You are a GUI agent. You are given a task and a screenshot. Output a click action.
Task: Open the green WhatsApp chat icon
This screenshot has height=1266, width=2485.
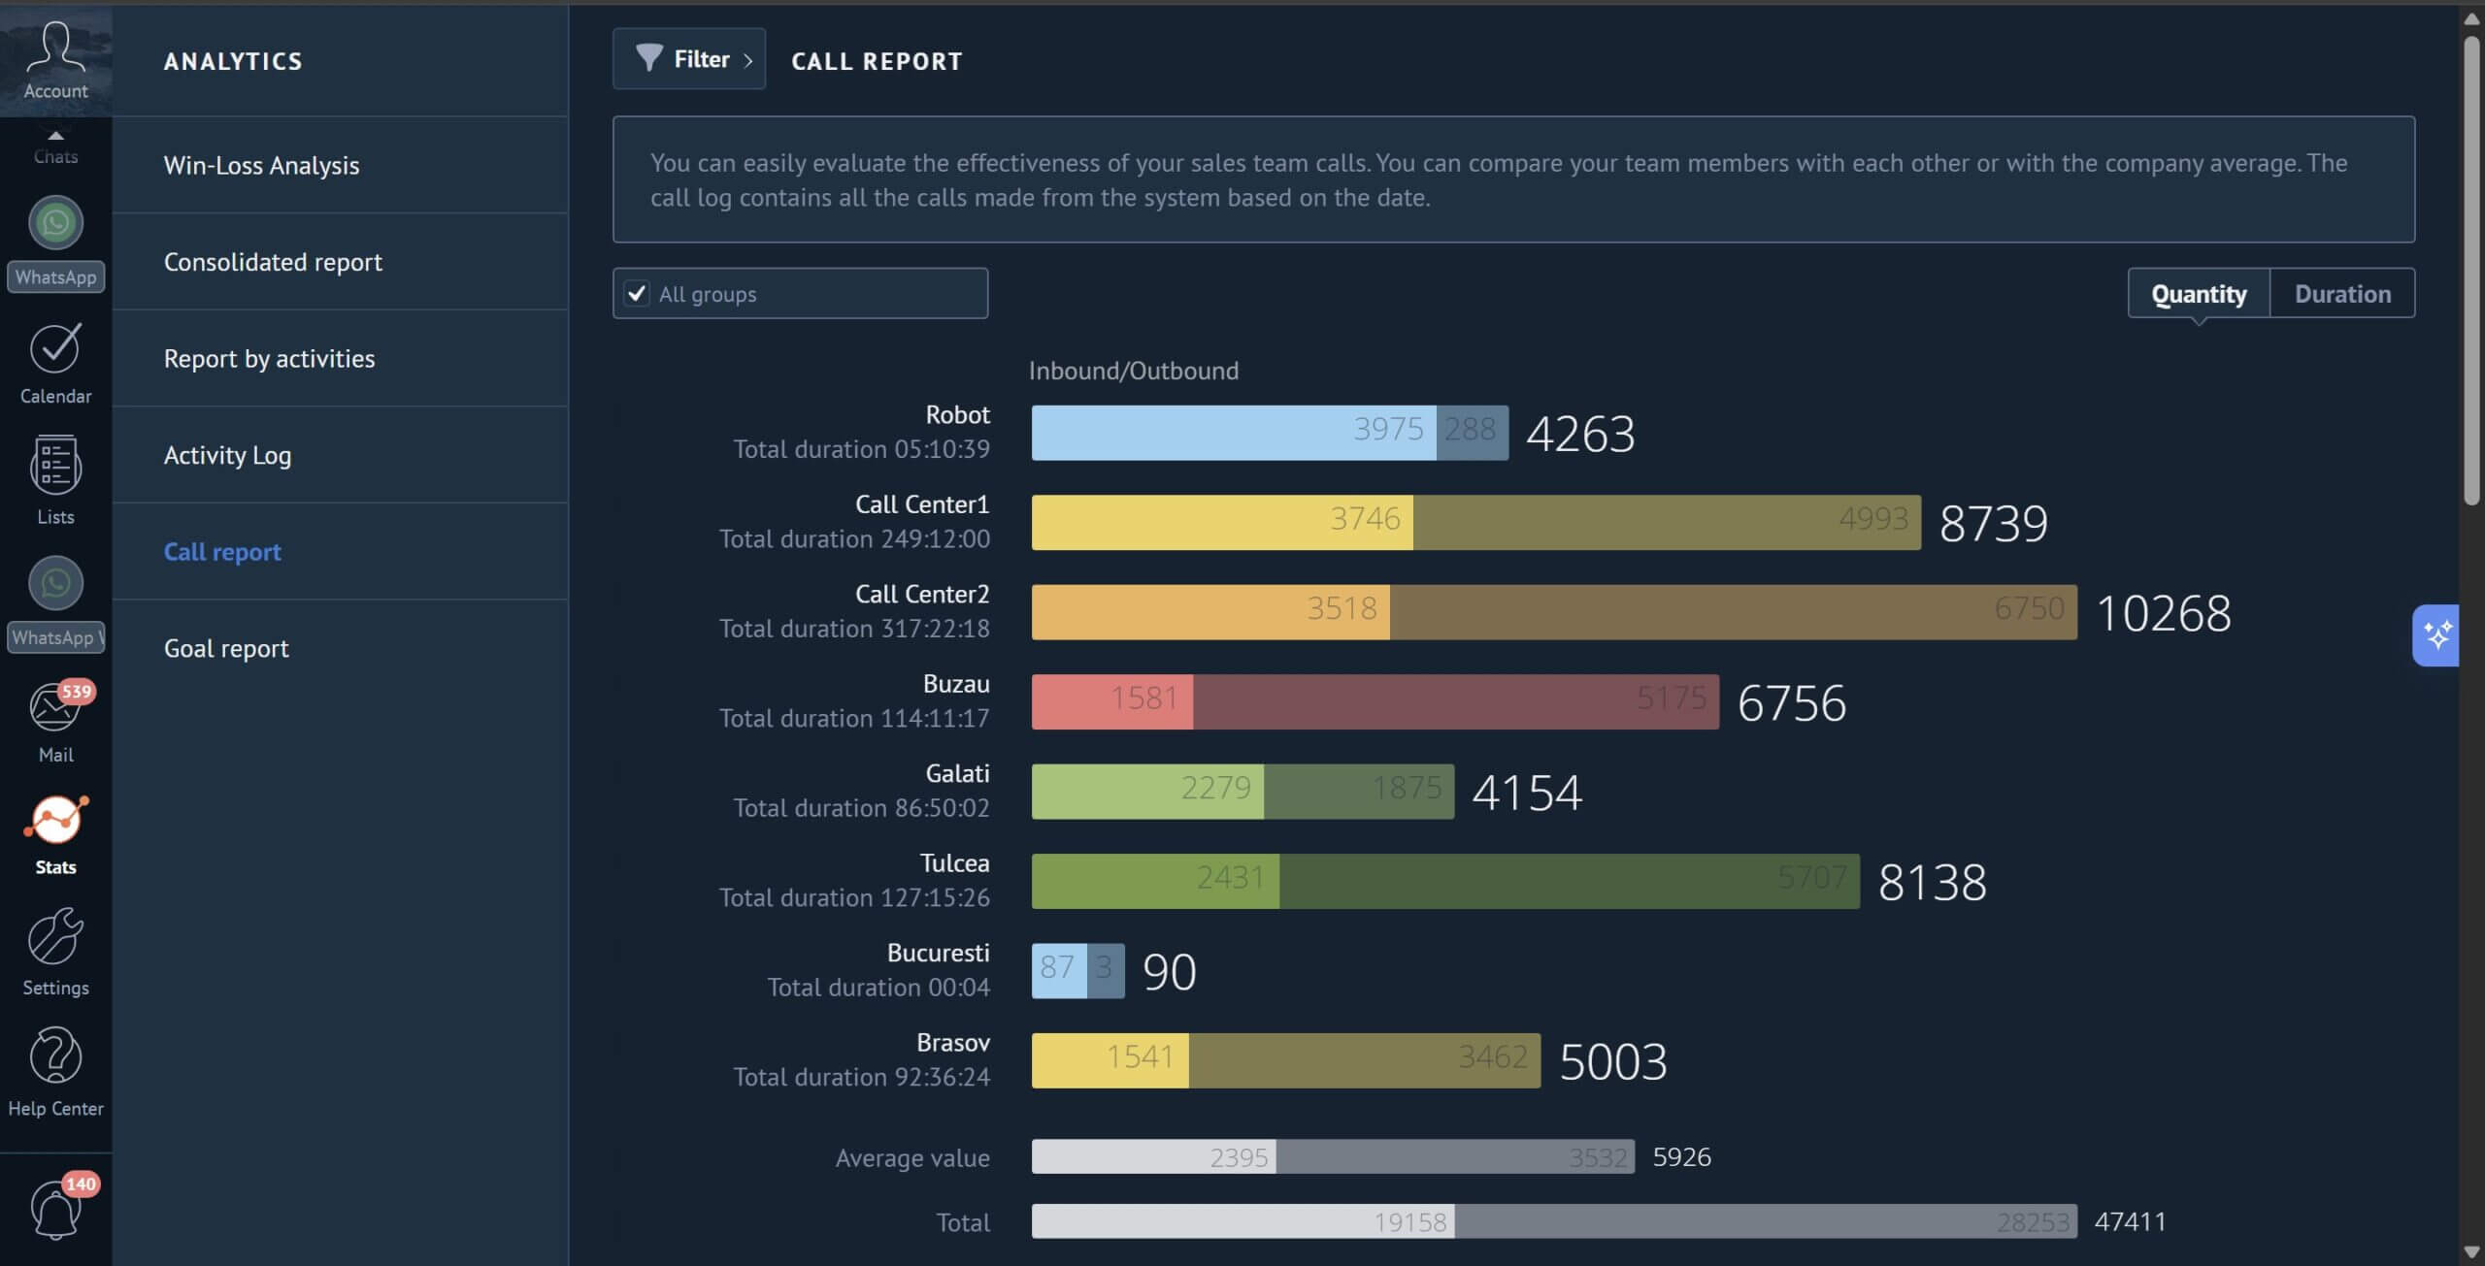point(55,224)
